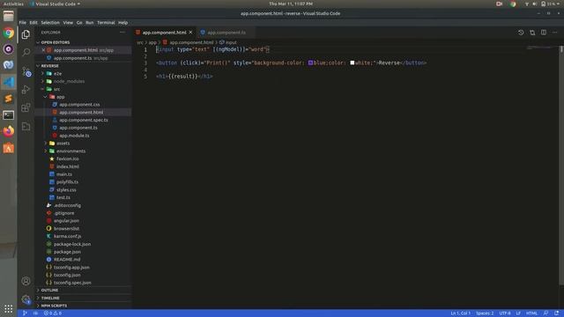Viewport: 564px width, 317px height.
Task: Launch Firefox from the Ubuntu dock
Action: pyautogui.click(x=8, y=131)
